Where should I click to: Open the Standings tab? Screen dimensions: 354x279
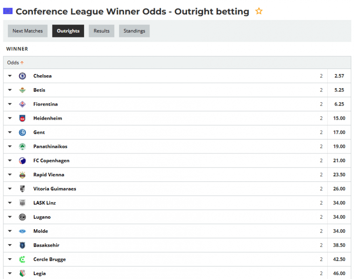(x=134, y=31)
